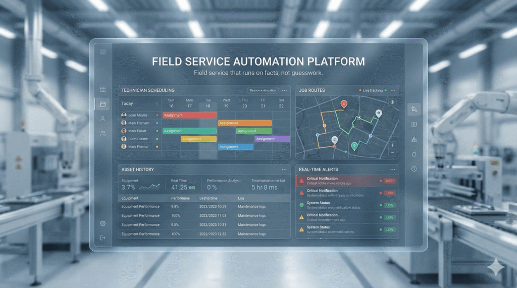Open notifications bell in right sidebar
The image size is (517, 288).
(x=414, y=154)
